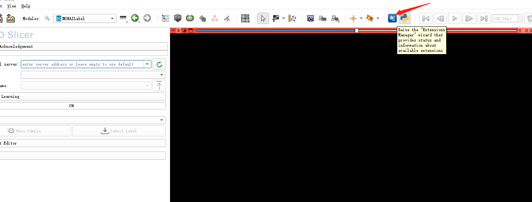Viewport: 532px width, 202px height.
Task: Open the Segment Editor paint icon
Action: pyautogui.click(x=227, y=18)
